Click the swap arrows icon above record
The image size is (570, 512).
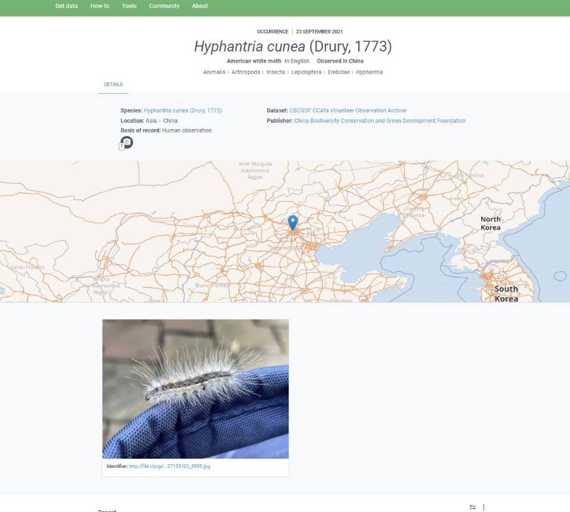(x=472, y=507)
